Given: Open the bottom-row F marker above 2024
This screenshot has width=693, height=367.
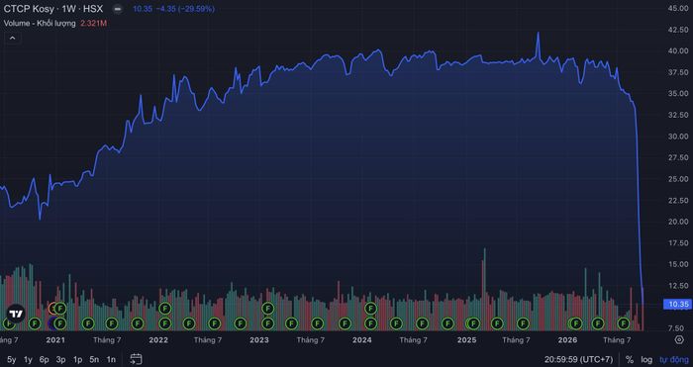Looking at the screenshot, I should 370,323.
